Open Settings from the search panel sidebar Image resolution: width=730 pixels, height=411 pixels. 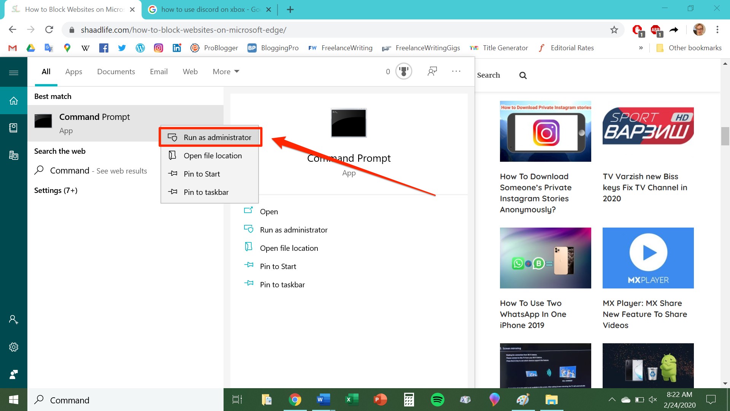(x=14, y=347)
